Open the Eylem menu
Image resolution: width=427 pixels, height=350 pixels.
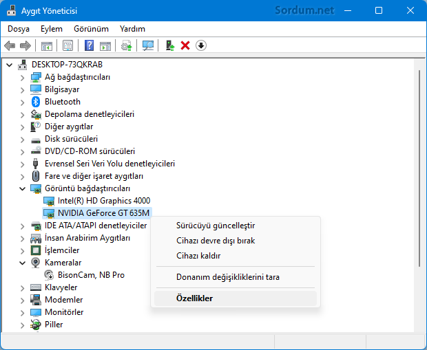pyautogui.click(x=52, y=29)
